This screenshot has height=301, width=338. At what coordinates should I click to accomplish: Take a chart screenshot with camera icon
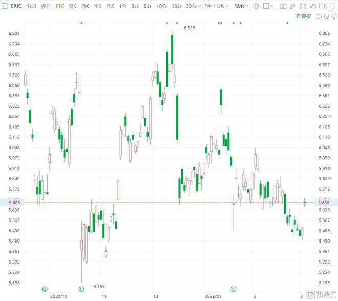coord(283,6)
